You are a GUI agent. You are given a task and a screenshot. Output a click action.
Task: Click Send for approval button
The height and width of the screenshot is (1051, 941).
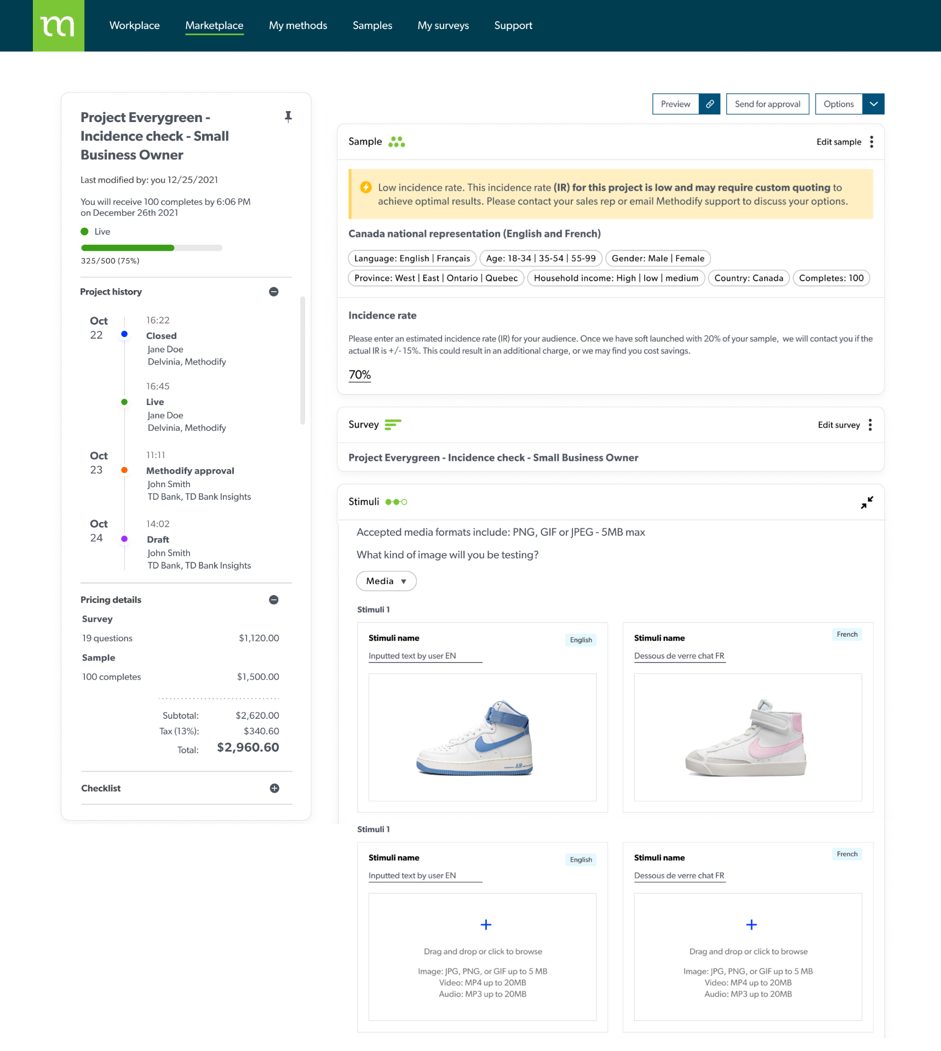[767, 104]
